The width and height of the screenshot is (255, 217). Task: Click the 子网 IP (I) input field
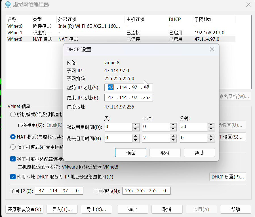59,191
